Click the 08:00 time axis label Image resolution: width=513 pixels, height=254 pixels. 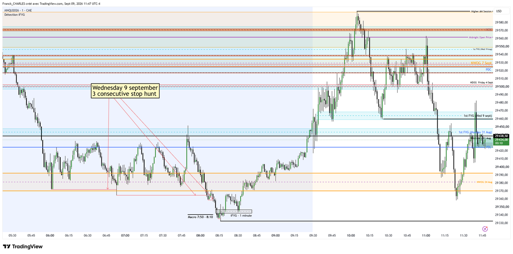coord(200,235)
